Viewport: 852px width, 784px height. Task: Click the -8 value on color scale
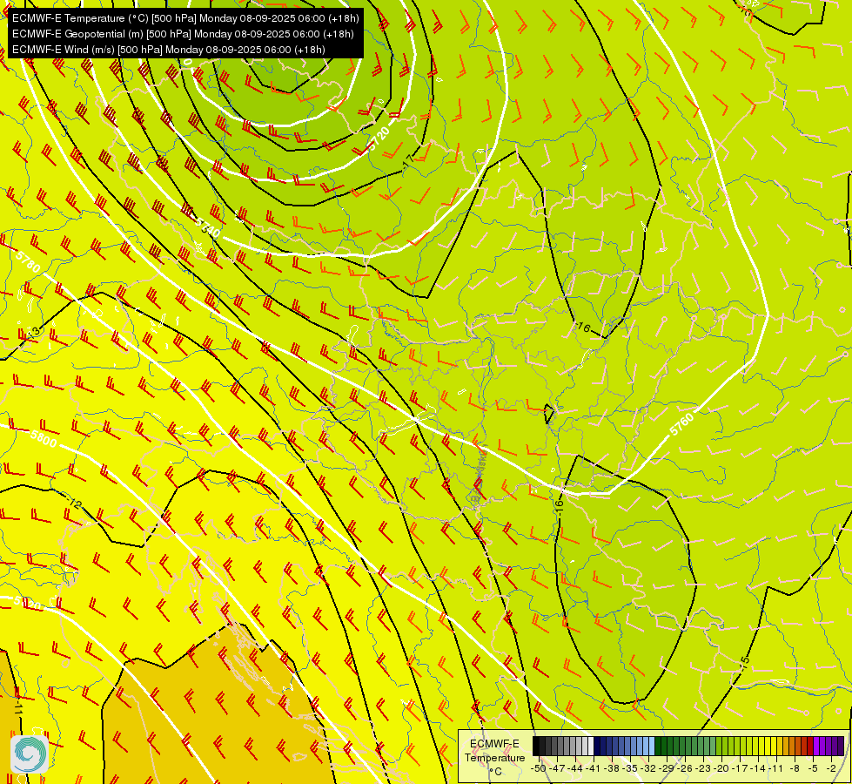tap(795, 768)
